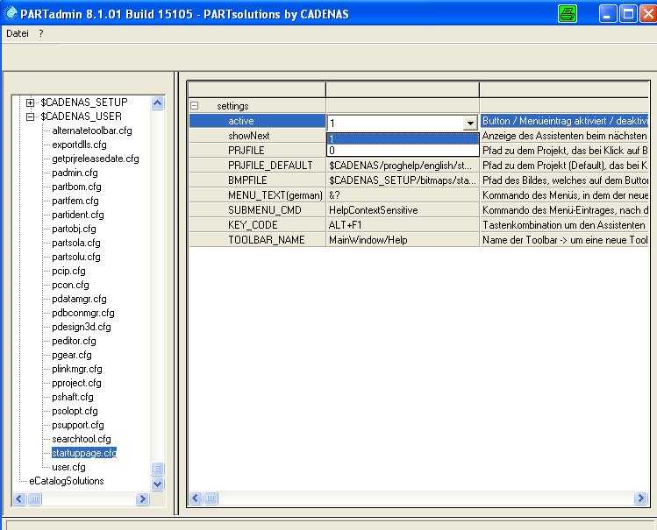657x530 pixels.
Task: Select the SUBMENU_CMD settings row
Action: (418, 210)
